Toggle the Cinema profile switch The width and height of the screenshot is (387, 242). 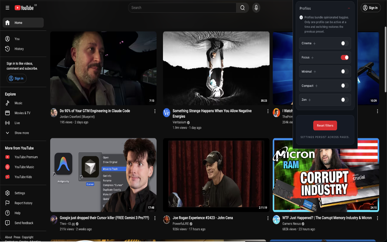point(344,43)
